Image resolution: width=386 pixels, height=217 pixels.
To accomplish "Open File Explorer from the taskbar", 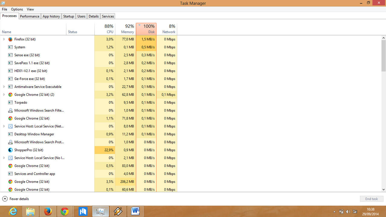I will 30,212.
